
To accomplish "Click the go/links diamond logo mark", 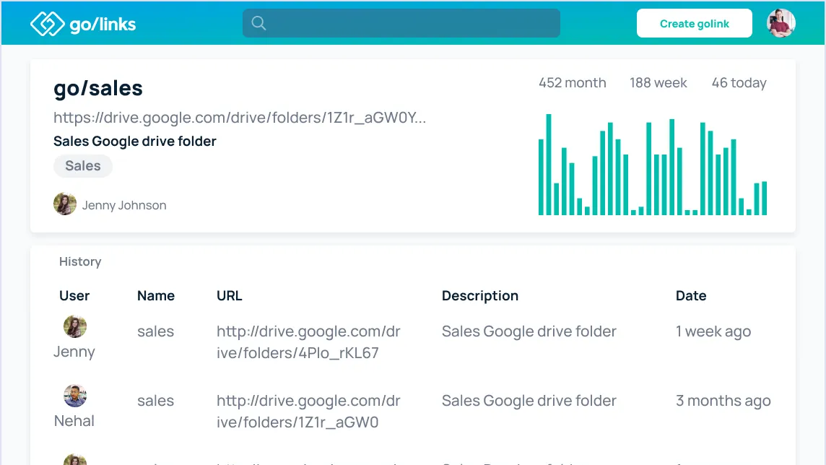I will [x=46, y=22].
